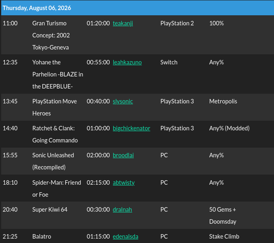Image resolution: width=274 pixels, height=243 pixels.
Task: Open edenalsda runner link
Action: (125, 237)
